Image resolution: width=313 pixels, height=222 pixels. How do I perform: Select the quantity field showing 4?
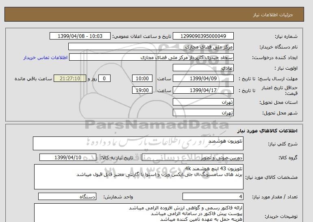(213, 197)
